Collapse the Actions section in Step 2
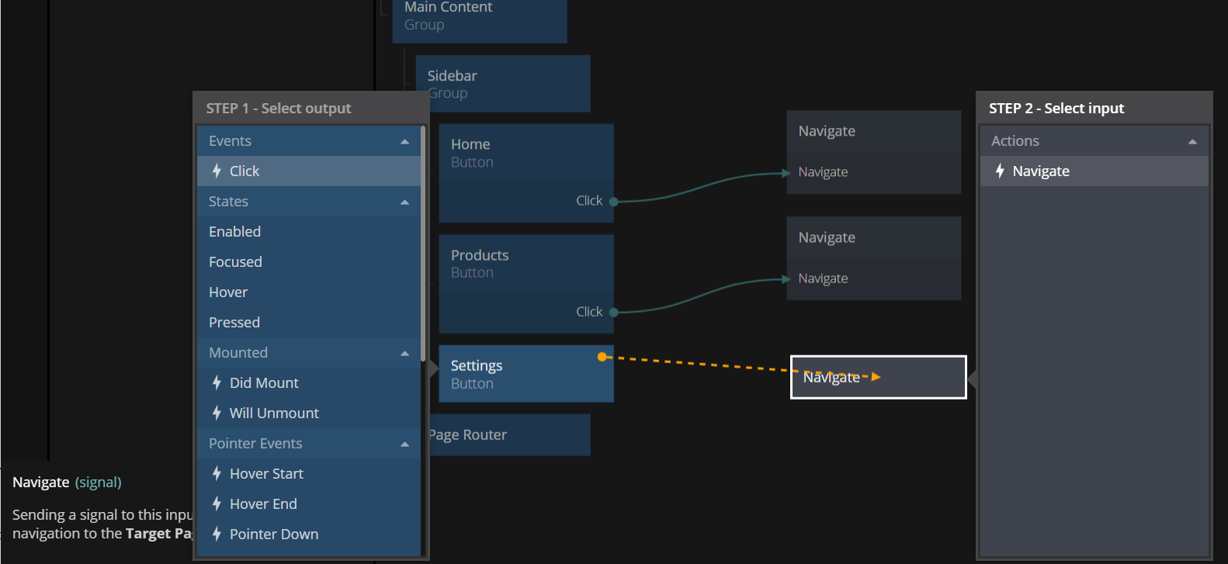This screenshot has width=1228, height=564. pyautogui.click(x=1192, y=141)
